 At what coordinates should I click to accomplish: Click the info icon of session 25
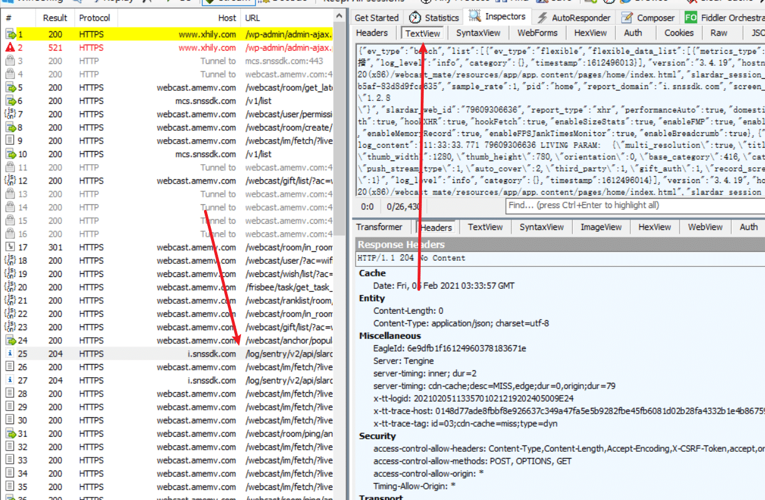(x=10, y=354)
